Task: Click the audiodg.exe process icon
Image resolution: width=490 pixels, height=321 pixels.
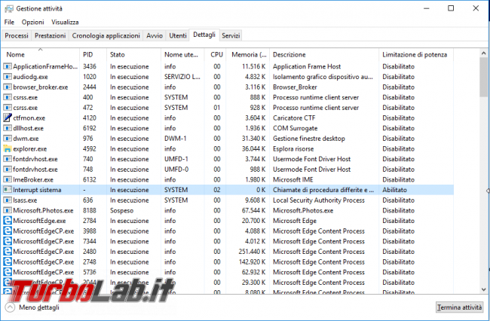Action: coord(8,77)
